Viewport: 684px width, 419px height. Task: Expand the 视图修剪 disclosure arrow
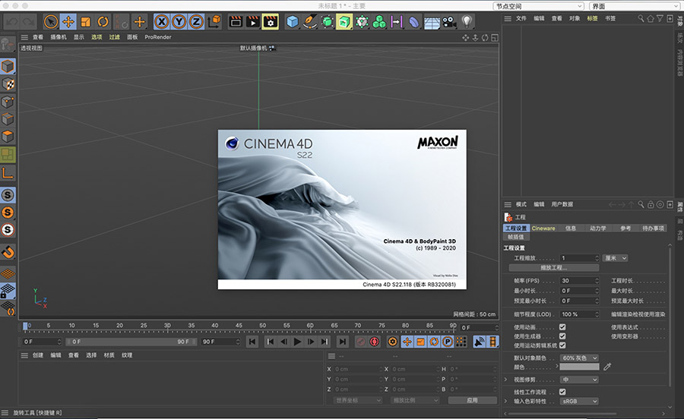coord(506,380)
